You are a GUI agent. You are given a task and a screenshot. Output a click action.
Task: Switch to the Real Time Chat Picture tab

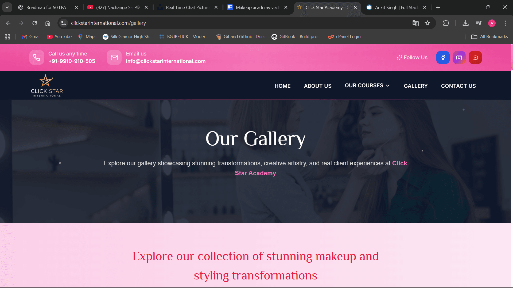click(x=187, y=7)
